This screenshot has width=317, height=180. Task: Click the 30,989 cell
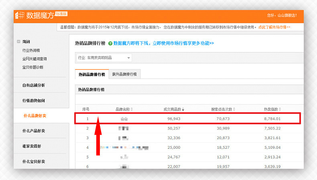click(223, 128)
